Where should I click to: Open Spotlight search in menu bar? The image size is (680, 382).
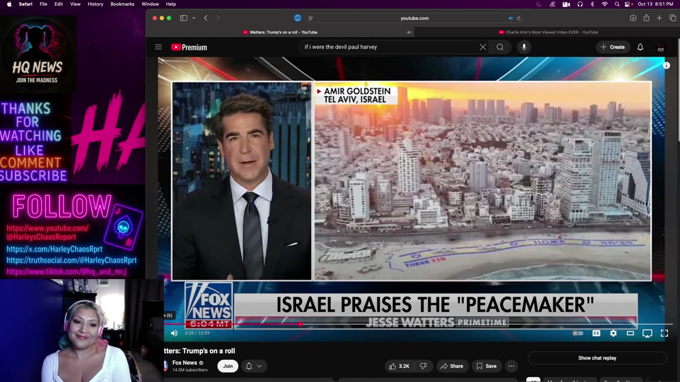coord(617,4)
